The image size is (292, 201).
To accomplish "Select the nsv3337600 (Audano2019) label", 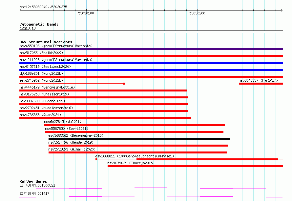I will tap(42, 101).
